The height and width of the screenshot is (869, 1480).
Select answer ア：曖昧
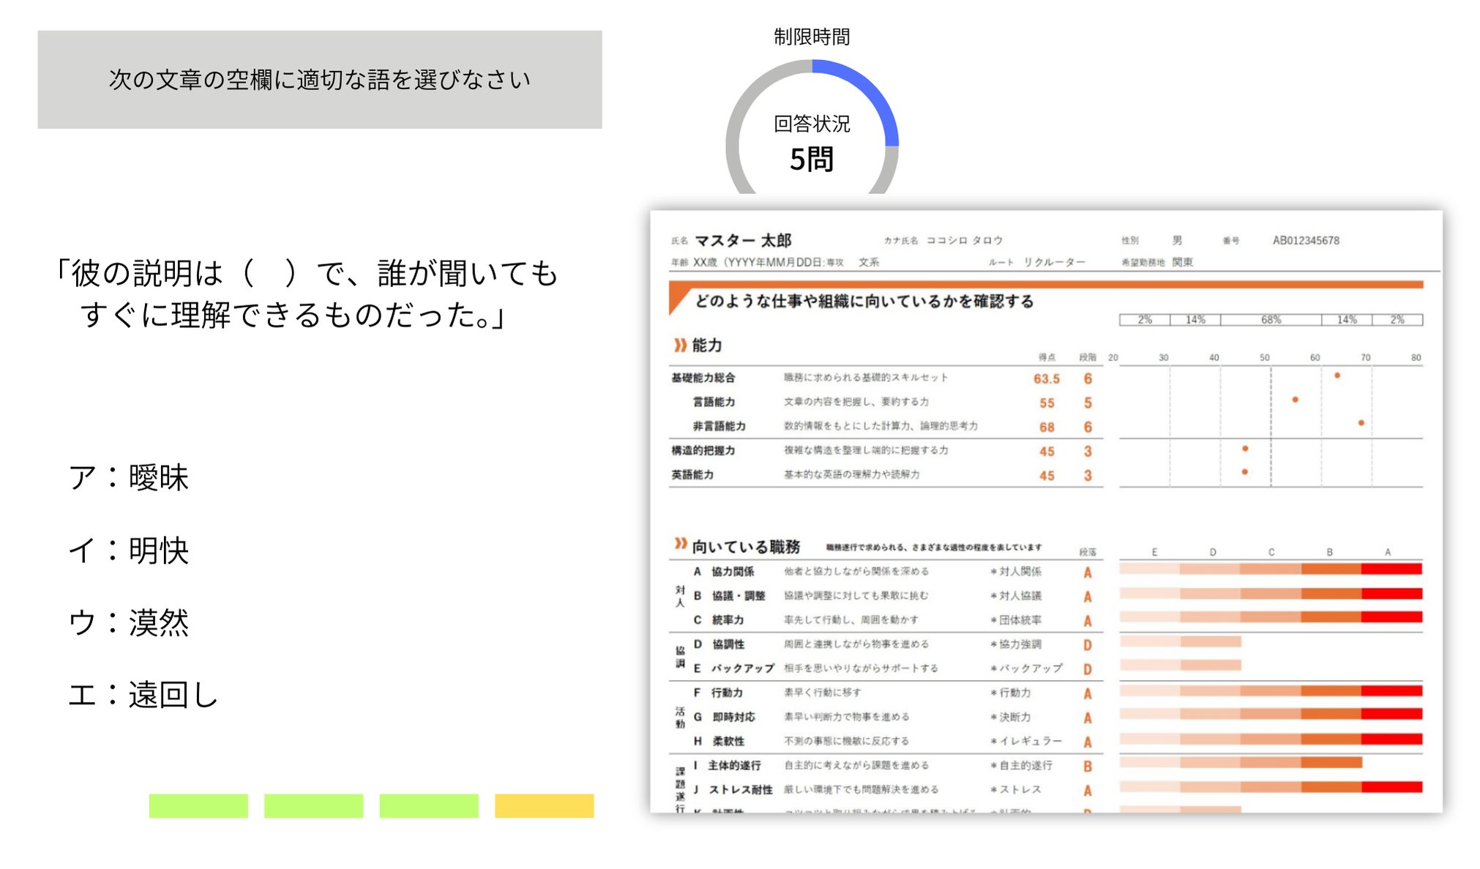[129, 477]
